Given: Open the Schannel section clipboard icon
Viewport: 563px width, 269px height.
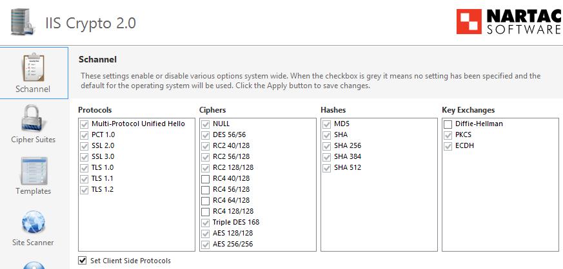Looking at the screenshot, I should pos(34,68).
